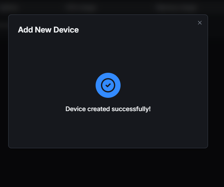Click the "Device created successfully!" message
Viewport: 224px width, 187px height.
(x=108, y=109)
